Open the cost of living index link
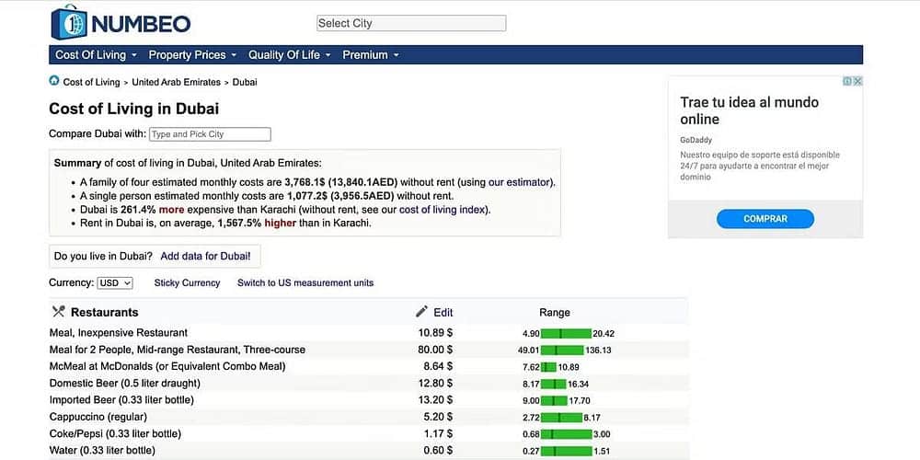Image resolution: width=920 pixels, height=460 pixels. (x=443, y=210)
